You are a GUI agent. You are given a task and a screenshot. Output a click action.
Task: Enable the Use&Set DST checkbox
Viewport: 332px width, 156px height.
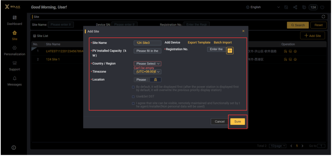pos(133,97)
